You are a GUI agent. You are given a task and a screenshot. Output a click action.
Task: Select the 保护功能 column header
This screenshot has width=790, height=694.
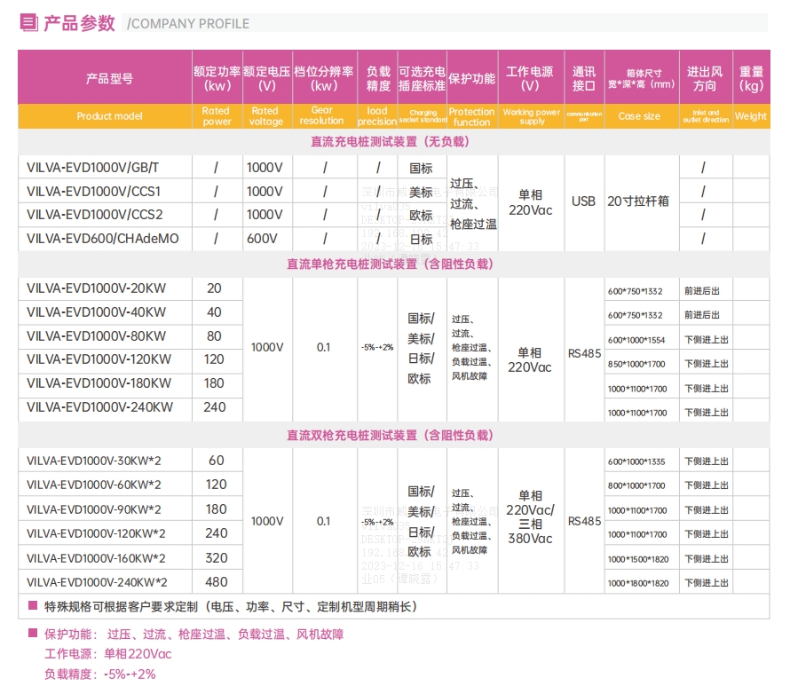[471, 78]
